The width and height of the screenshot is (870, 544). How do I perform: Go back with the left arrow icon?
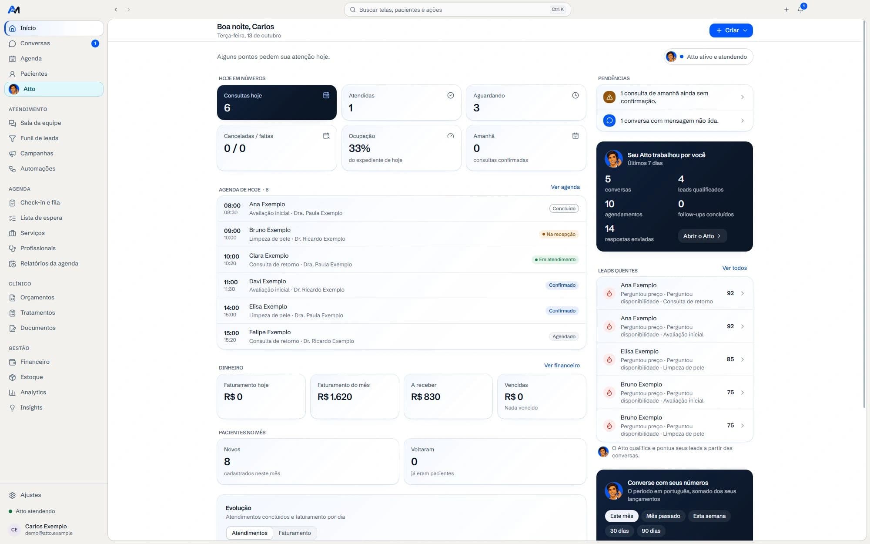[116, 10]
